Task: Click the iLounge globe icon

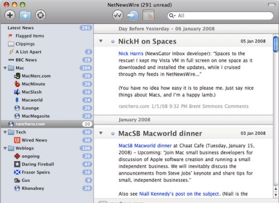Action: click(x=17, y=108)
